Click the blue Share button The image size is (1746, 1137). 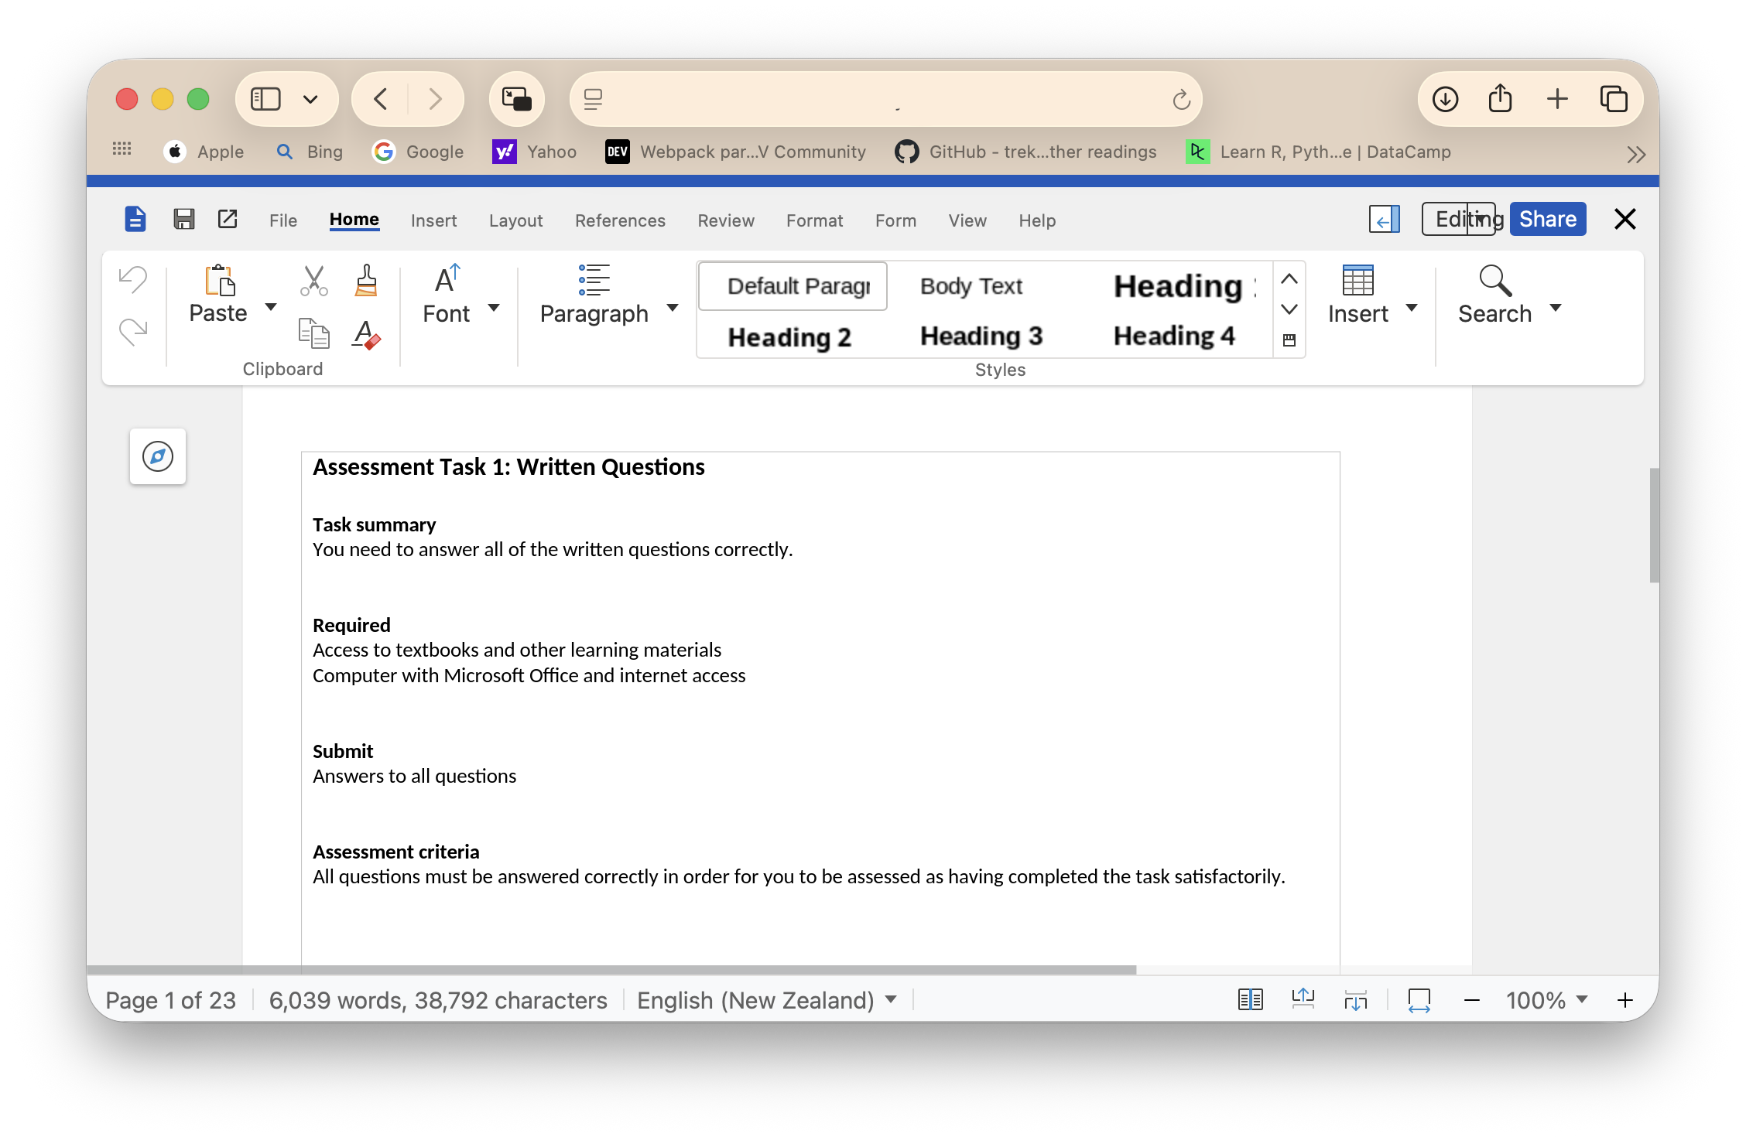1548,220
